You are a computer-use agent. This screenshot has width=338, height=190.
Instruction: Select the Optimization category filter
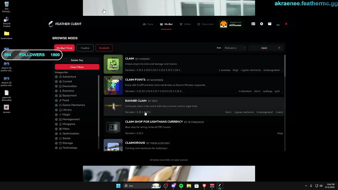coord(67,134)
